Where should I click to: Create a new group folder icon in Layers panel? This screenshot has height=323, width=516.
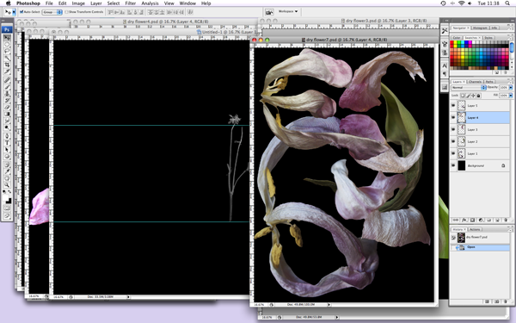[x=489, y=220]
